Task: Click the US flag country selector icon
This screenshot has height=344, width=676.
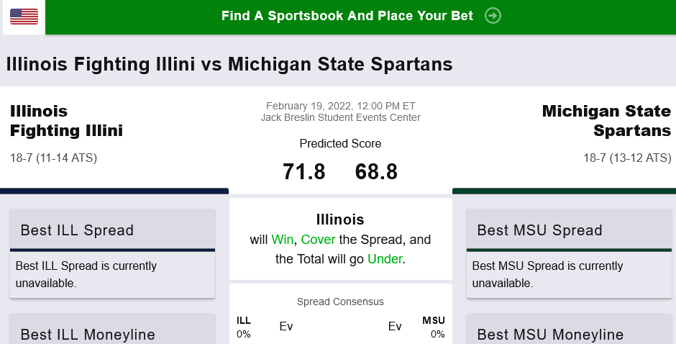Action: (24, 17)
